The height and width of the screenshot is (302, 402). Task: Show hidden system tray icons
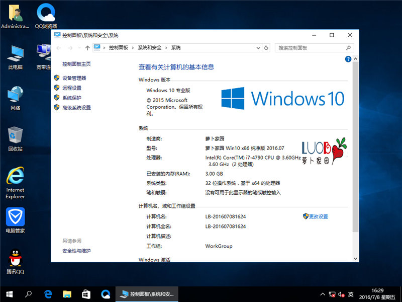(323, 294)
